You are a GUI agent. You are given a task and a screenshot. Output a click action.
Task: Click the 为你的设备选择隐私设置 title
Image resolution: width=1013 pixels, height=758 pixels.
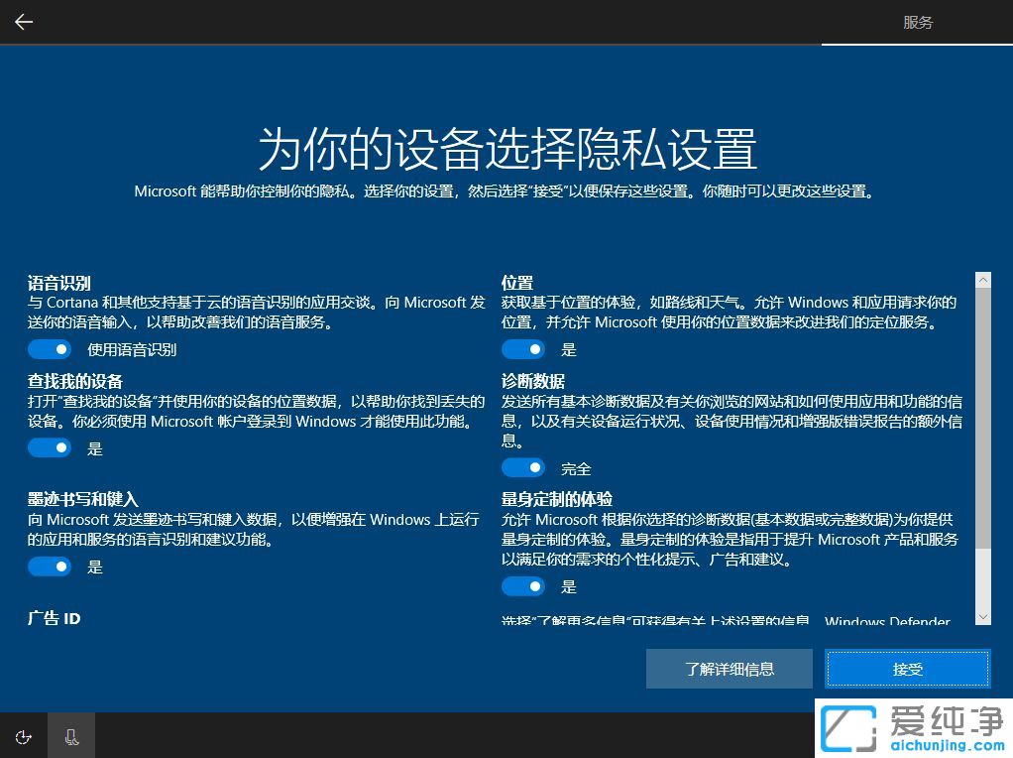tap(507, 149)
